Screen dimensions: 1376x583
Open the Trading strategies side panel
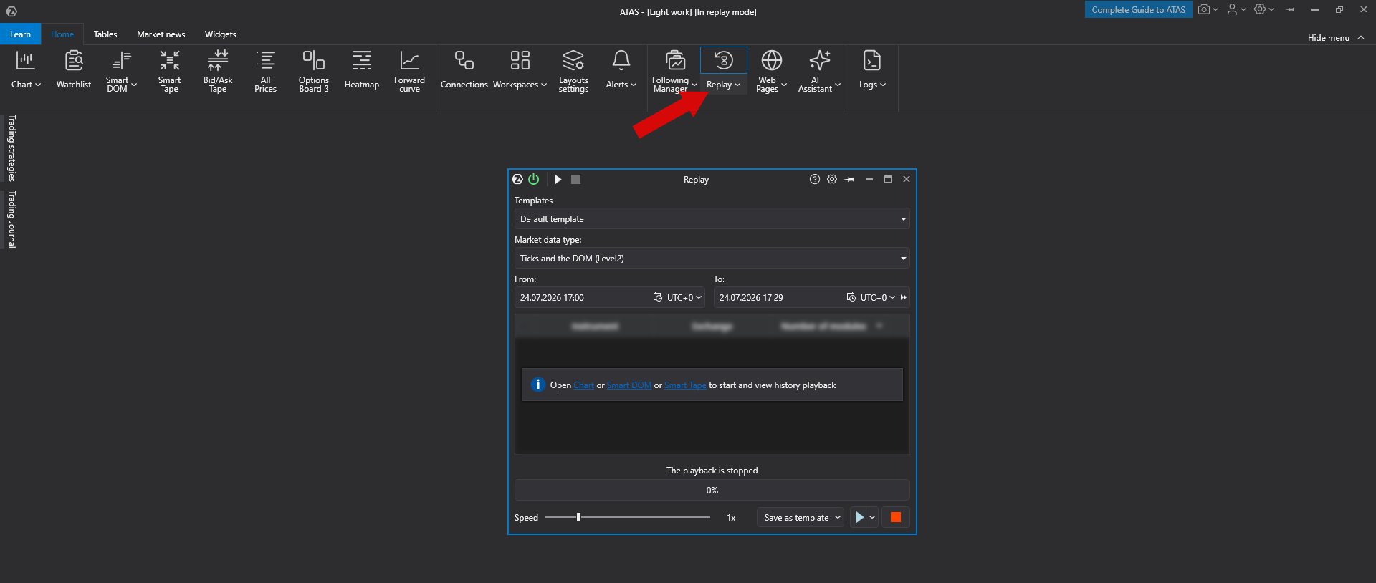coord(11,148)
